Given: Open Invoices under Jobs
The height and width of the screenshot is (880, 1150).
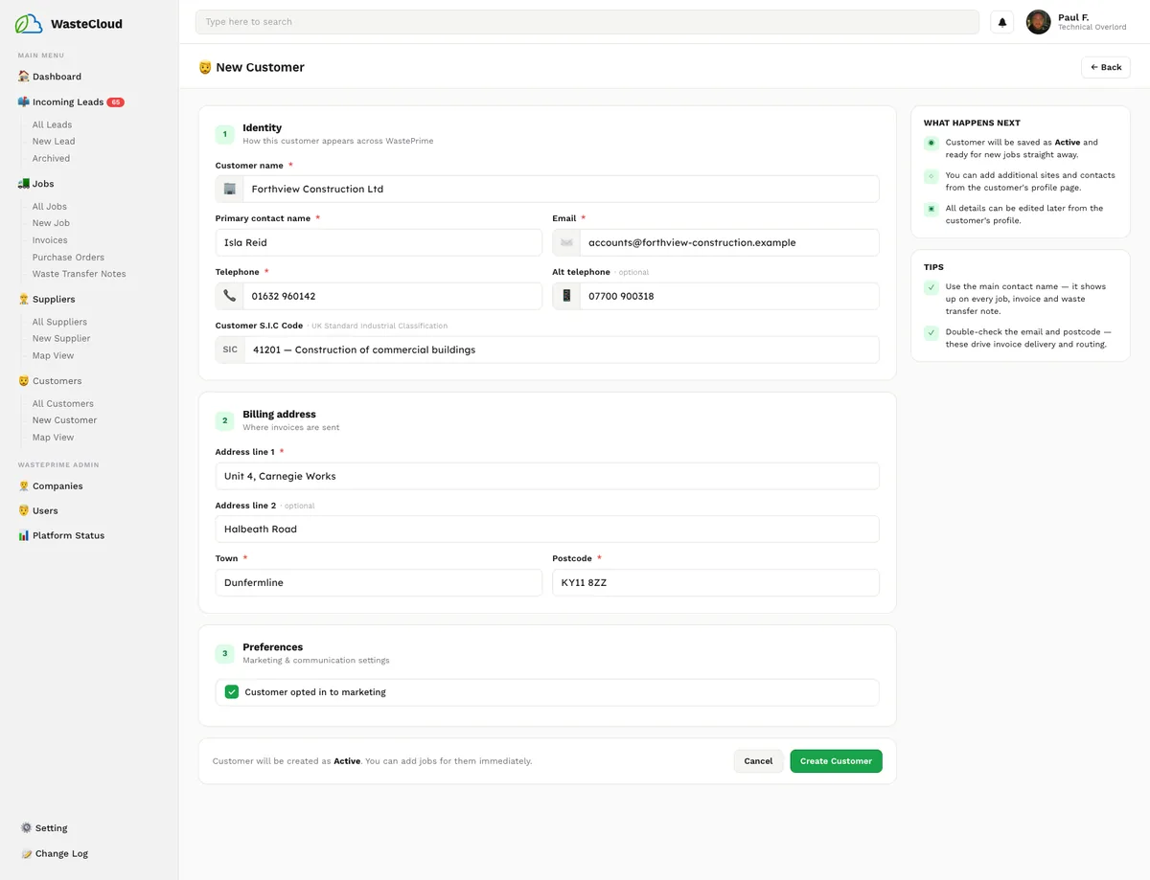Looking at the screenshot, I should (x=50, y=241).
